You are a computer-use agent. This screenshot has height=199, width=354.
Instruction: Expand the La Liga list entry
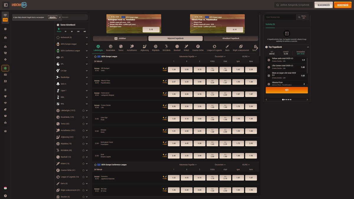(x=87, y=71)
